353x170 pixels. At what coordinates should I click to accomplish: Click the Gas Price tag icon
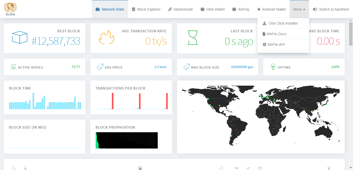point(100,67)
